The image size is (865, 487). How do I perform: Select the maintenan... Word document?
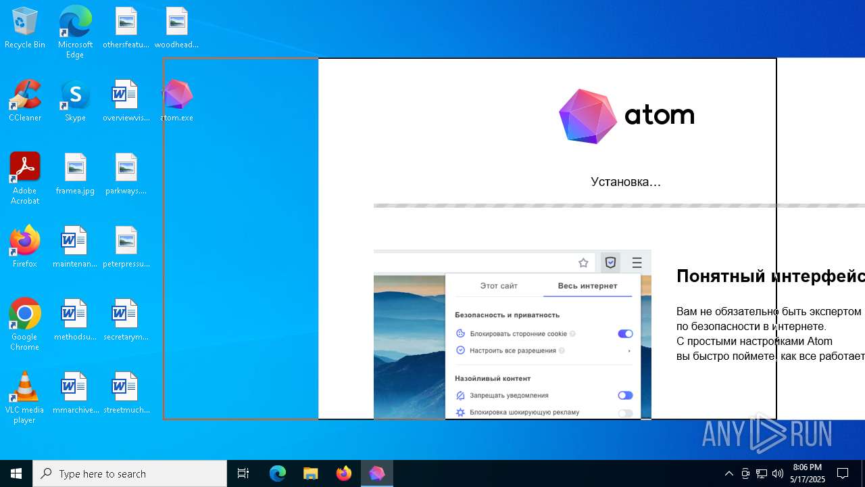coord(75,248)
